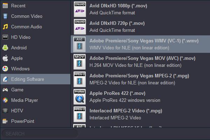Click the MPEG-2 icon for Adobe Premiere/Sony Vegas
This screenshot has width=210, height=140.
pyautogui.click(x=79, y=79)
